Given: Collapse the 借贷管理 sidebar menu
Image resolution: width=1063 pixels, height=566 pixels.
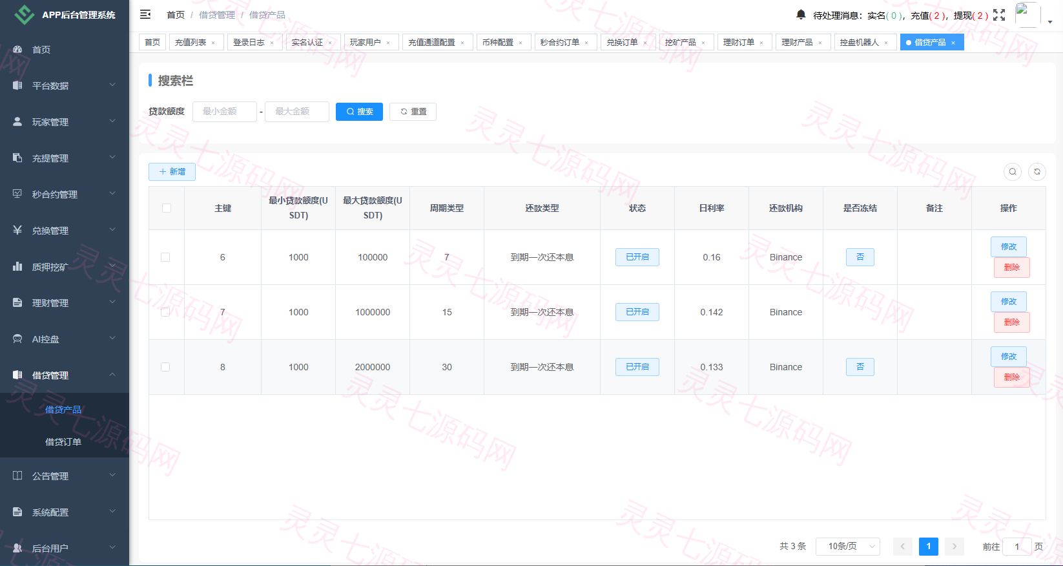Looking at the screenshot, I should pyautogui.click(x=65, y=375).
